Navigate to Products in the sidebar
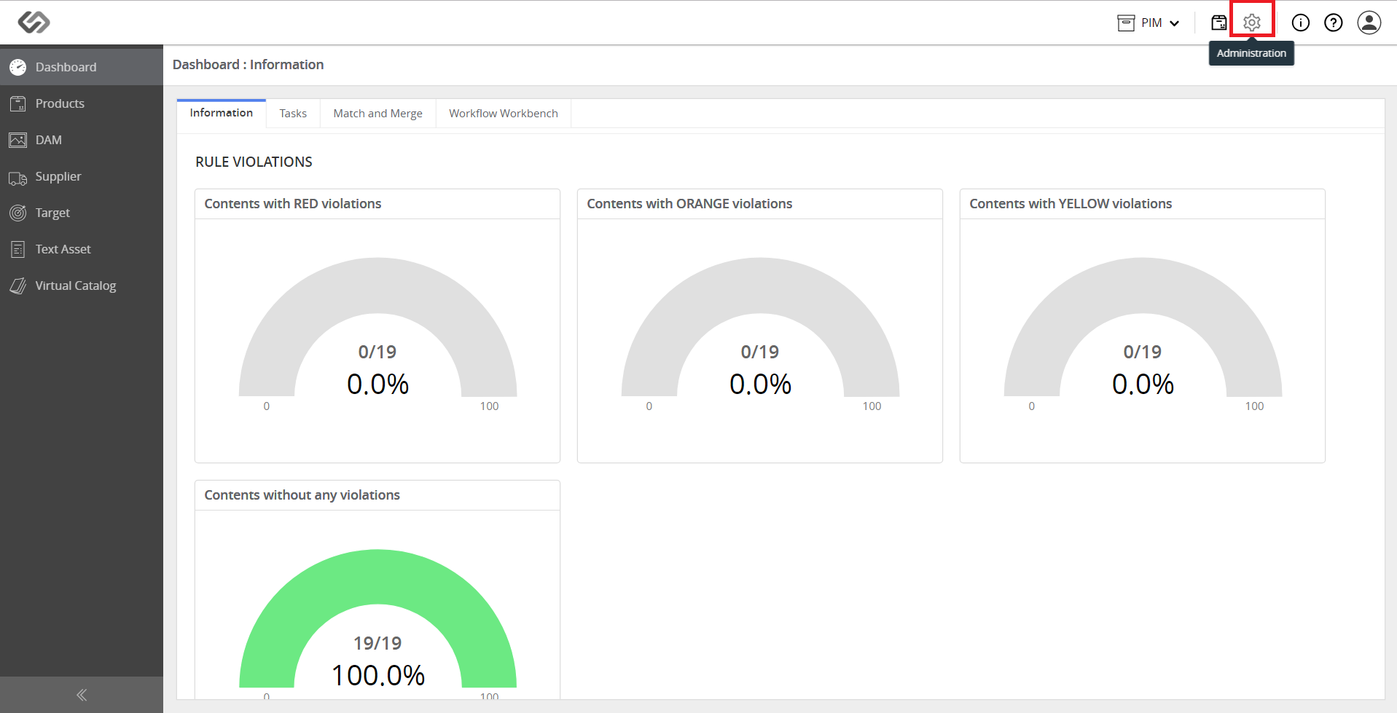This screenshot has height=713, width=1397. click(x=82, y=103)
